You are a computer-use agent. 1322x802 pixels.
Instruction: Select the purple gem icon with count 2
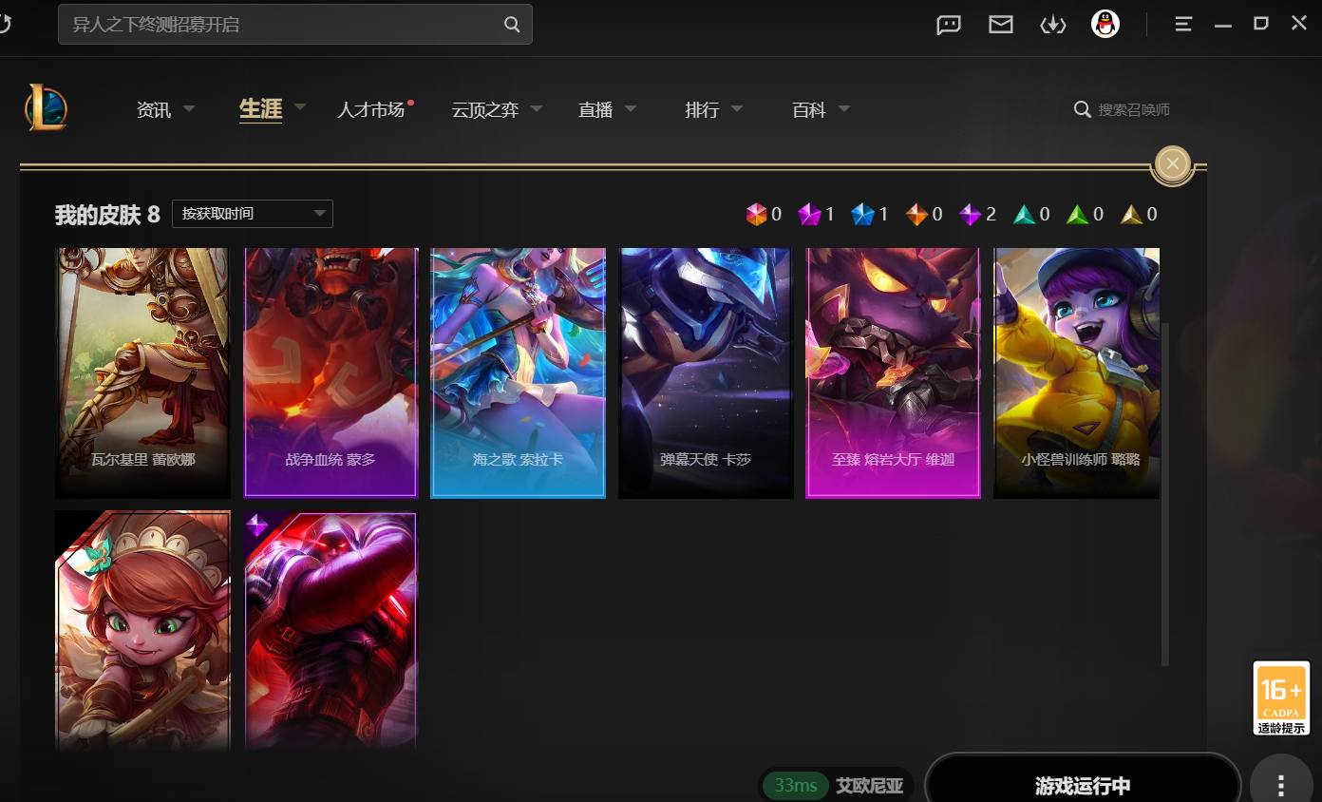(970, 215)
